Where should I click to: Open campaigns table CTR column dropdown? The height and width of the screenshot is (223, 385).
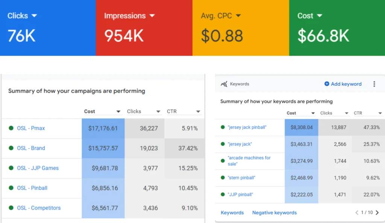(198, 112)
